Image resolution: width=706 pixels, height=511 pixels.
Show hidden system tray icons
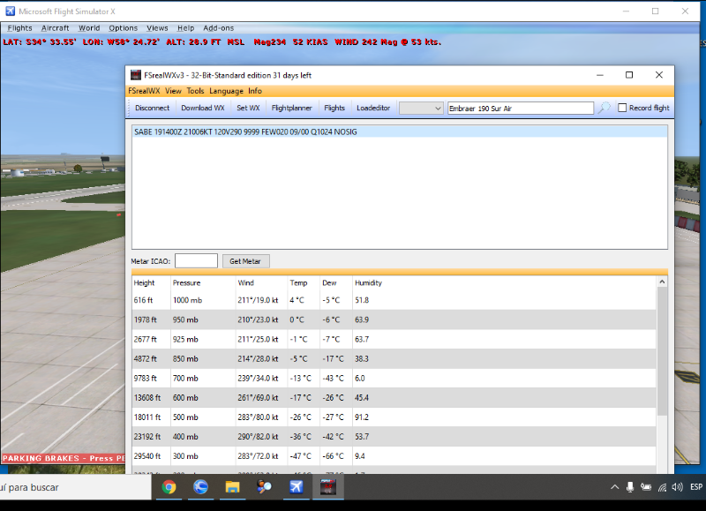click(614, 487)
